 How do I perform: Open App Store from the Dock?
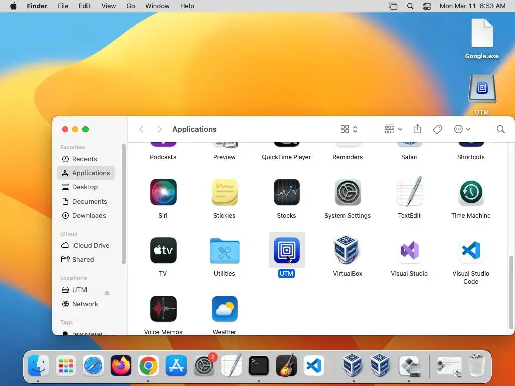(x=176, y=366)
